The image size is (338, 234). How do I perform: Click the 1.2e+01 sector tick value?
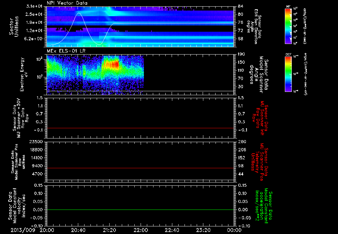(x=34, y=31)
